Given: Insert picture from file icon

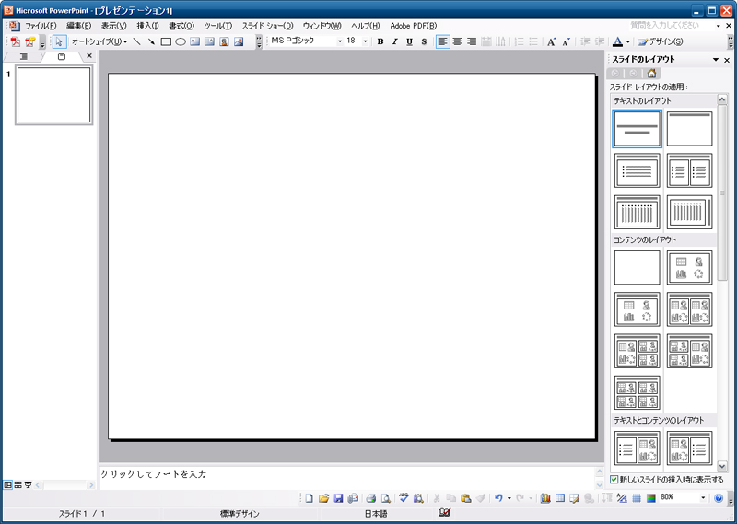Looking at the screenshot, I should click(x=239, y=41).
